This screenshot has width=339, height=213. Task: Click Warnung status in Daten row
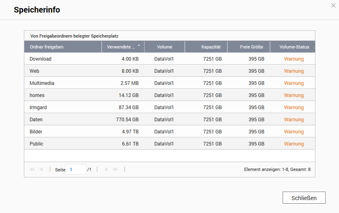pyautogui.click(x=294, y=120)
